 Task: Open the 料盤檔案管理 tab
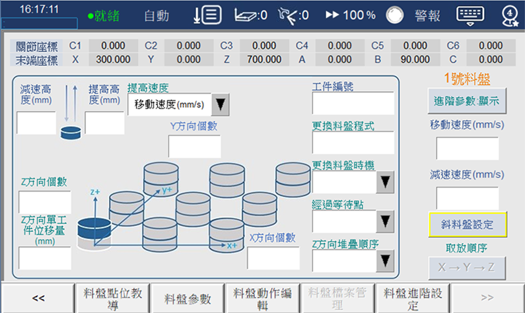pyautogui.click(x=337, y=298)
